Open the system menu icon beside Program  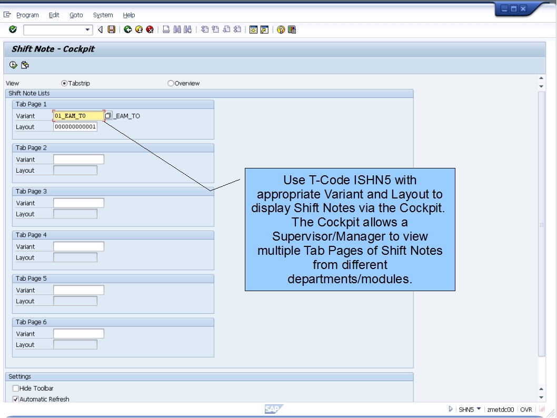click(7, 15)
